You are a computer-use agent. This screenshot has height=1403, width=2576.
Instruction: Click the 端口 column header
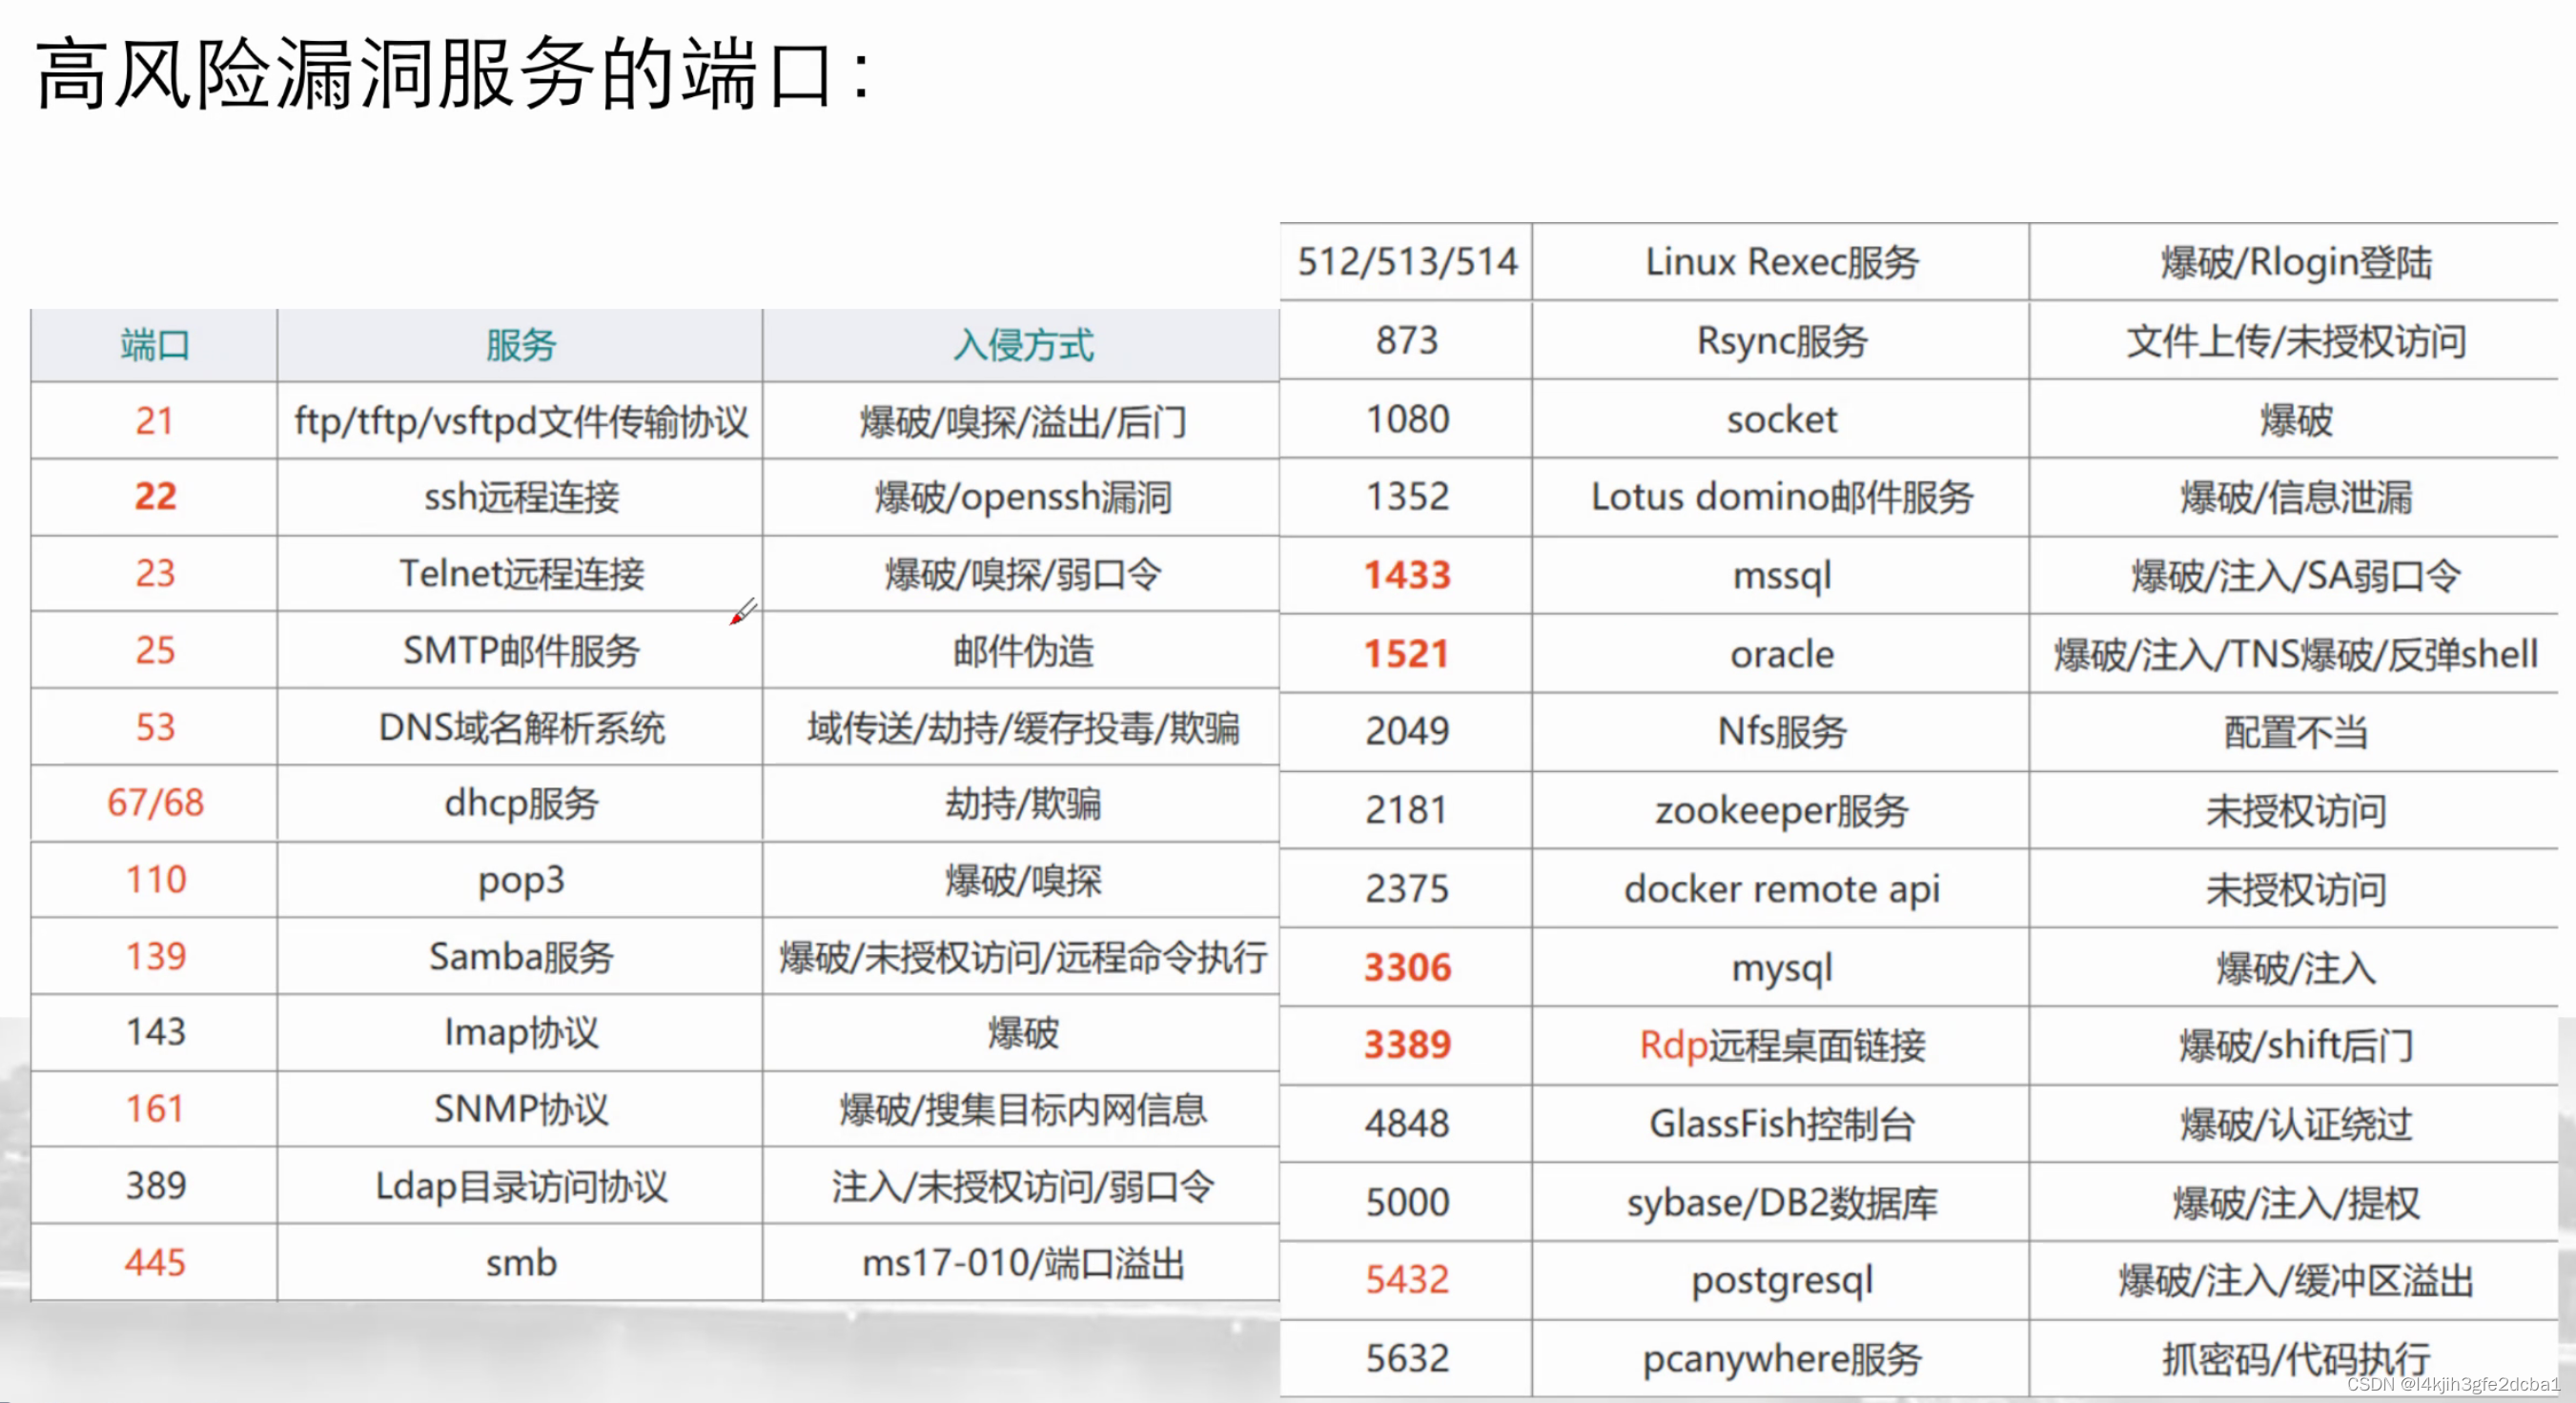point(155,345)
